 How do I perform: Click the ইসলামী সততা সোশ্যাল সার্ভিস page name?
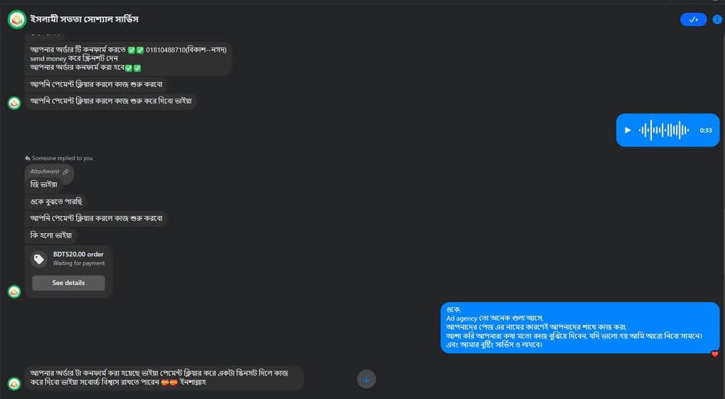point(84,19)
